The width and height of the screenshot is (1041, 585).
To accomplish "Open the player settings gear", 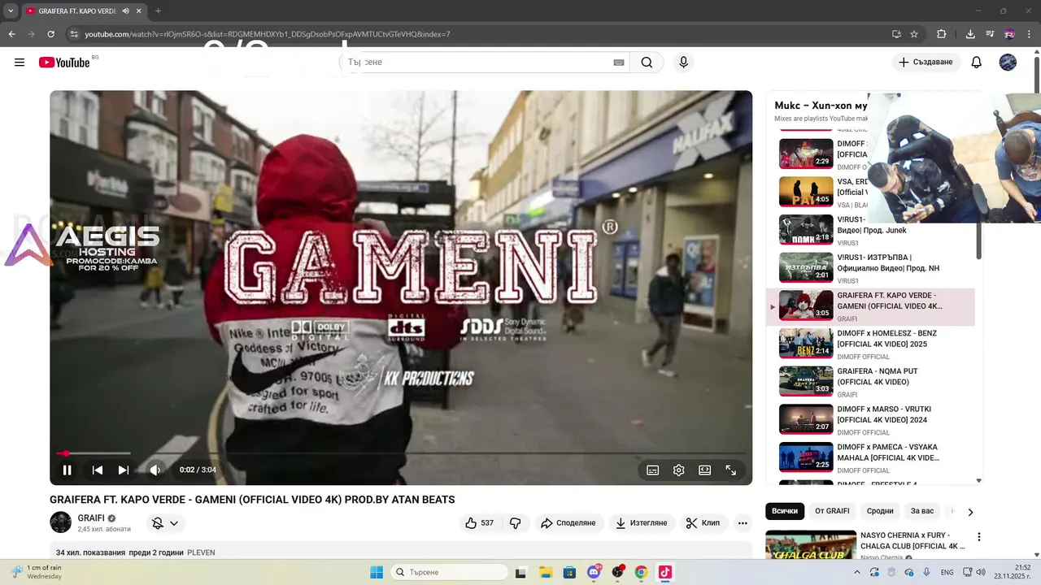I will coord(678,470).
